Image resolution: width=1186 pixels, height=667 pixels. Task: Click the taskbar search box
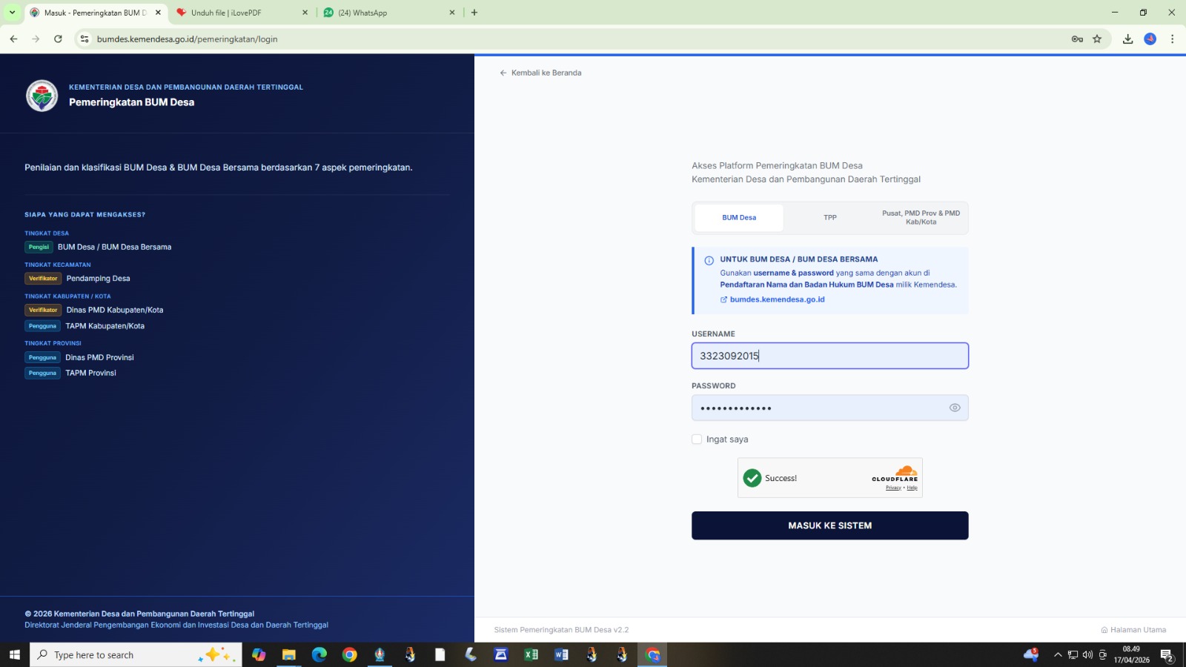click(x=136, y=654)
